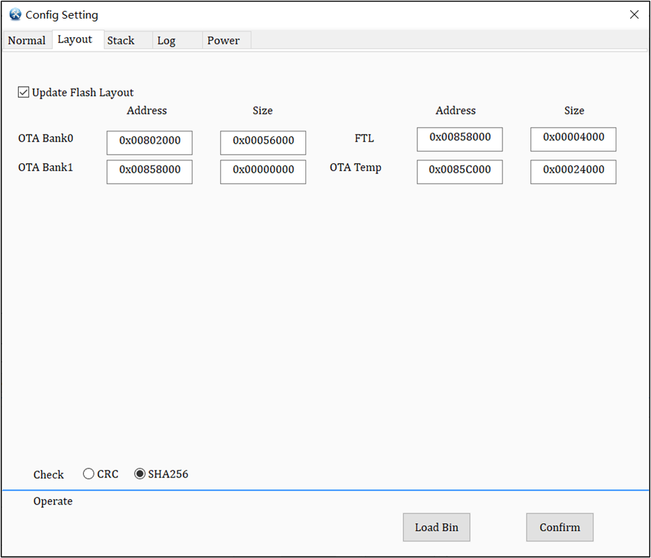Click the Load Bin button
Viewport: 651px width, 558px height.
436,527
